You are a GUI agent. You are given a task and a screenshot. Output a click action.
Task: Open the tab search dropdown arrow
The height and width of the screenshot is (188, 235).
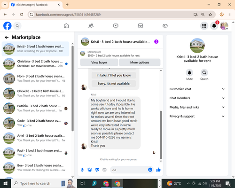[5, 5]
